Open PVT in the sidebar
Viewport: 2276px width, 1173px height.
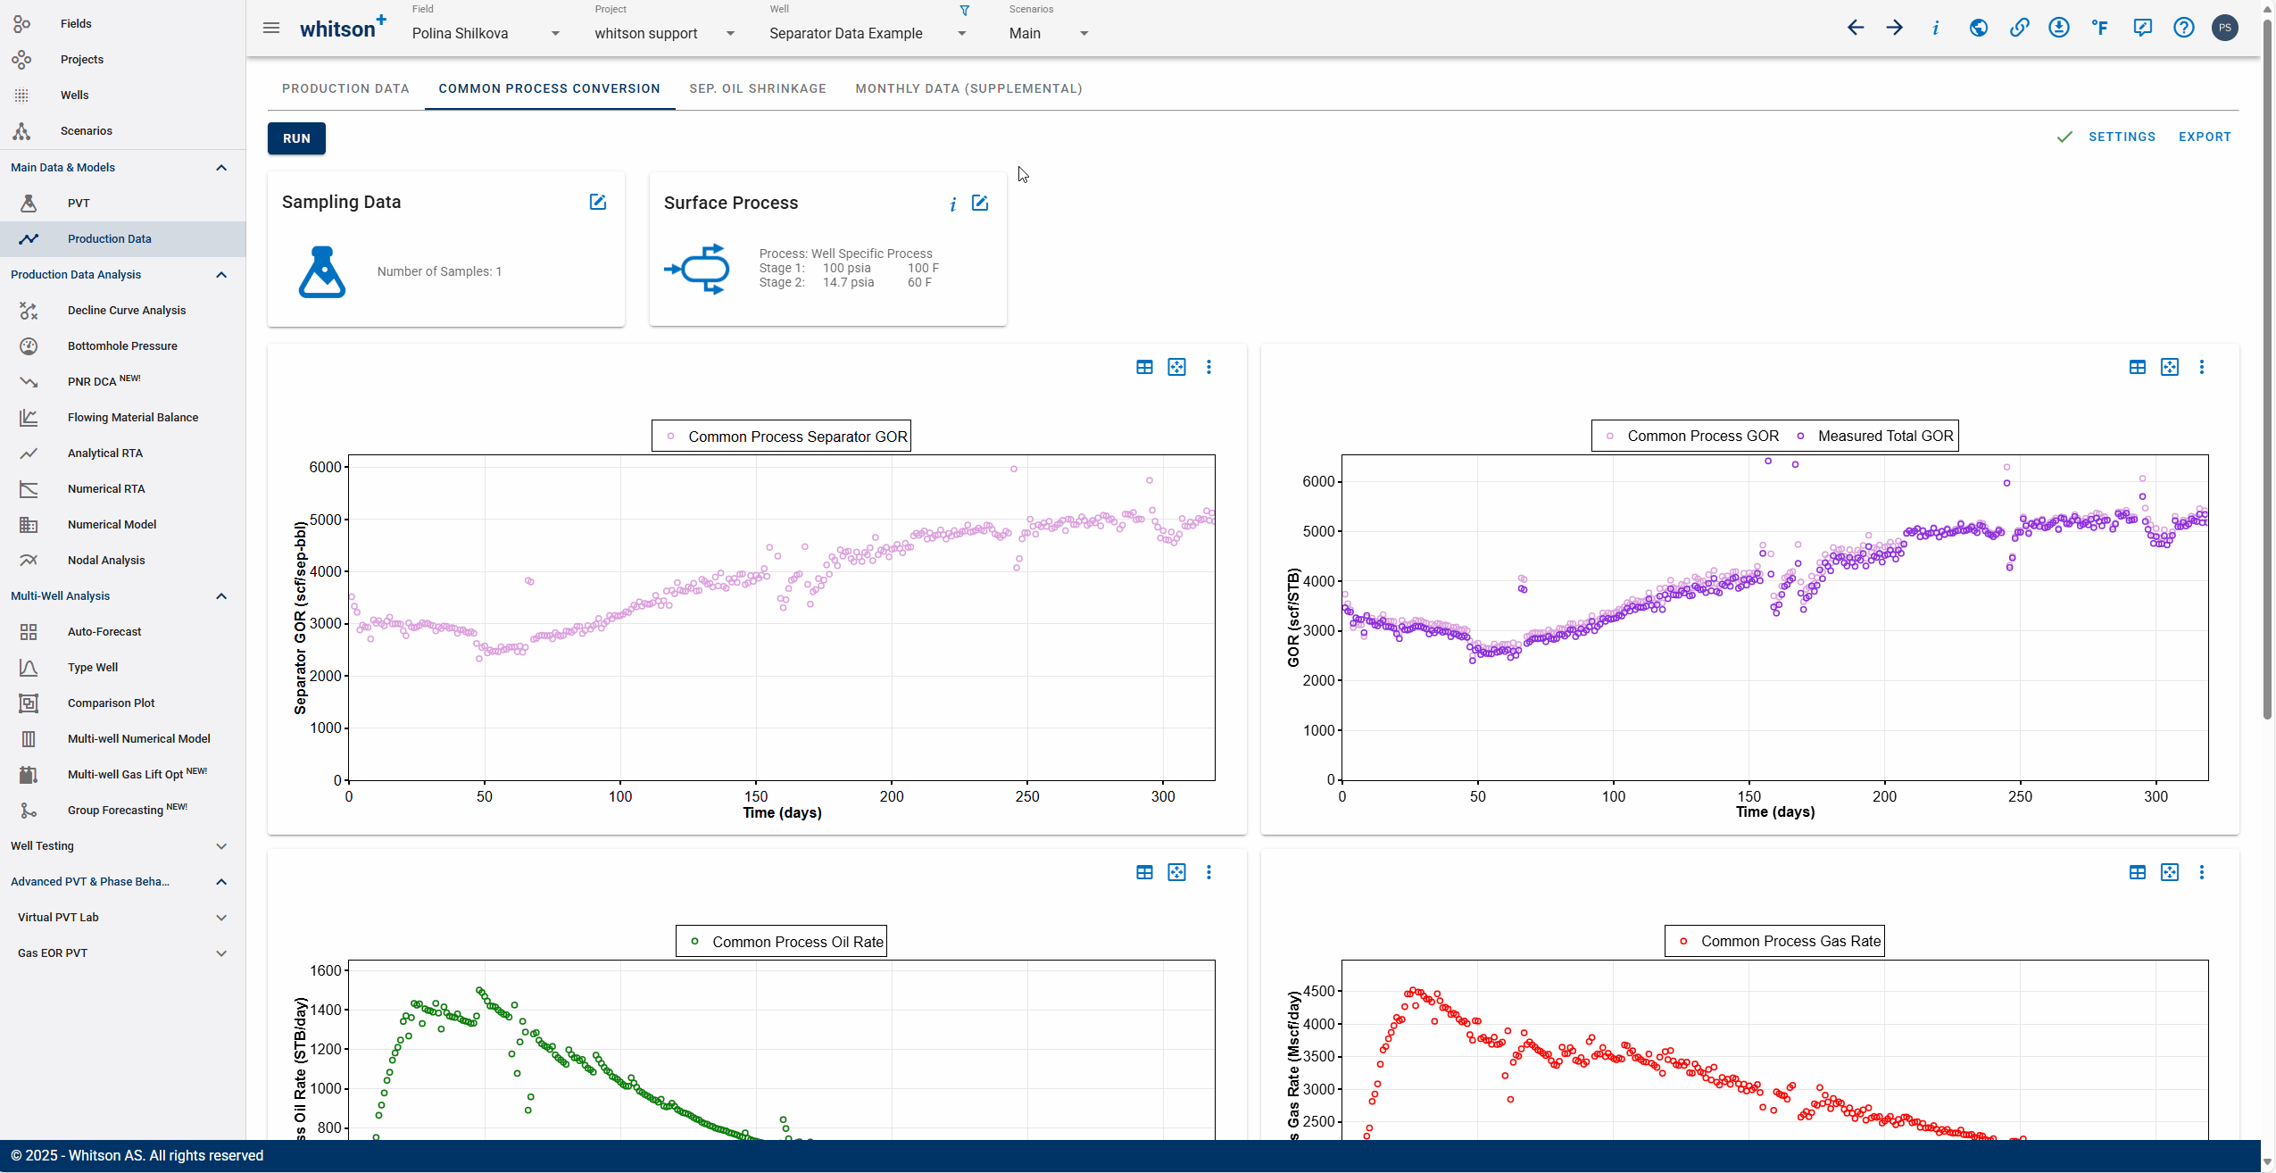(123, 203)
